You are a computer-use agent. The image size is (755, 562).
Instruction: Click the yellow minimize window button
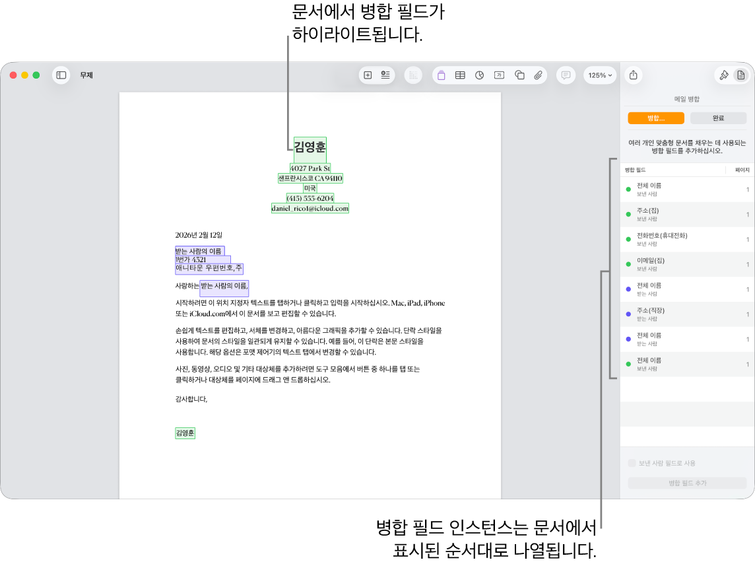coord(24,75)
